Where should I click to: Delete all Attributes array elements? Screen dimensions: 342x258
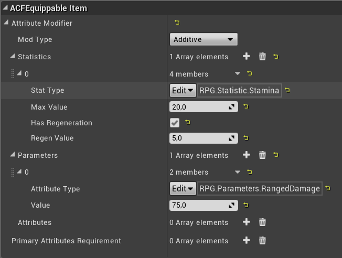(262, 222)
